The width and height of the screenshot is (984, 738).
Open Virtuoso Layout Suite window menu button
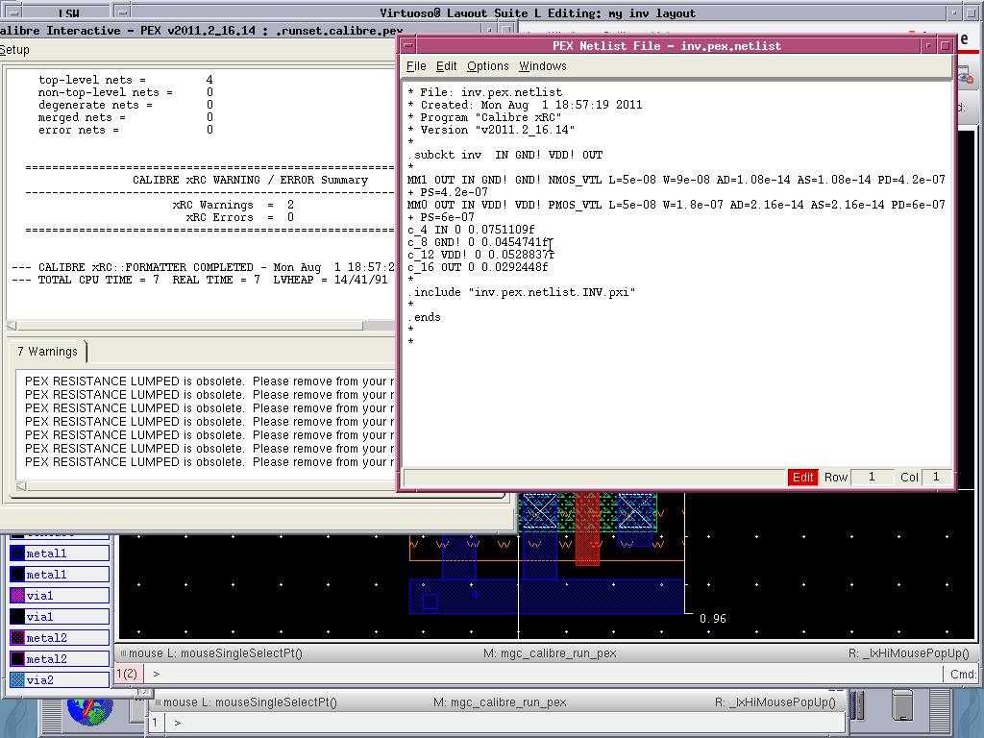123,12
